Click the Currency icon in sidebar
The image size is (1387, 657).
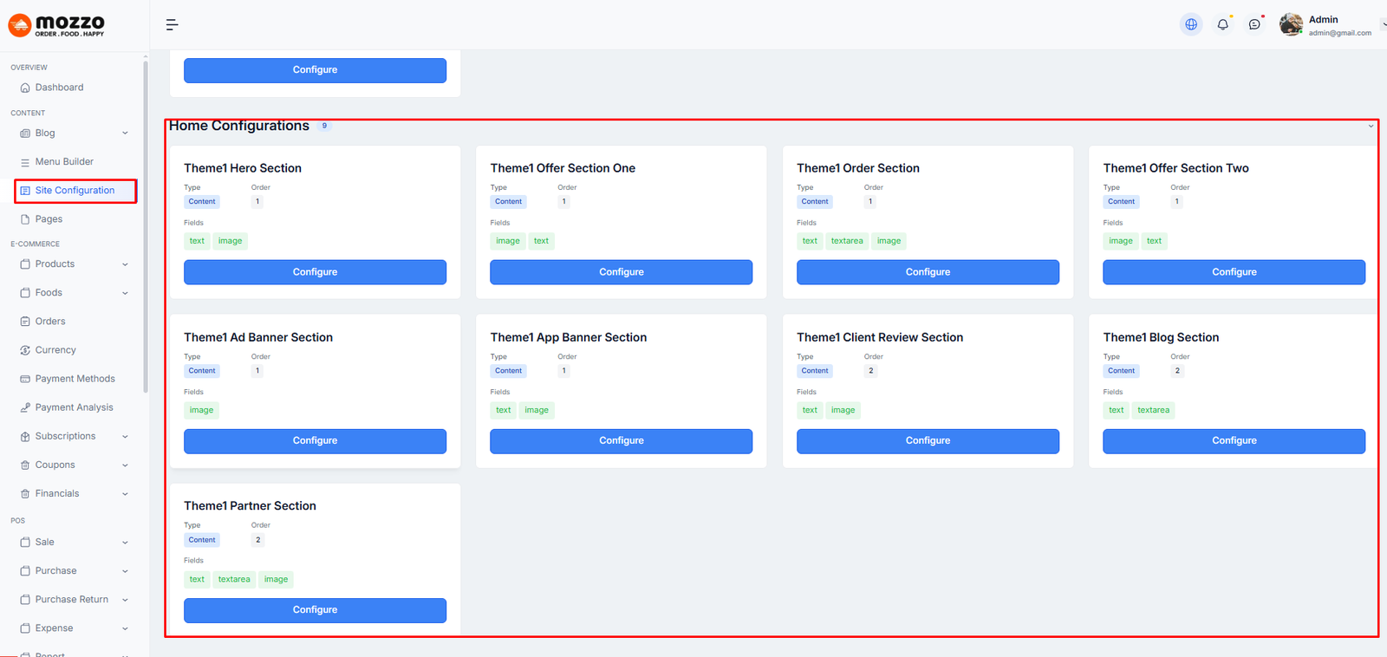click(25, 350)
